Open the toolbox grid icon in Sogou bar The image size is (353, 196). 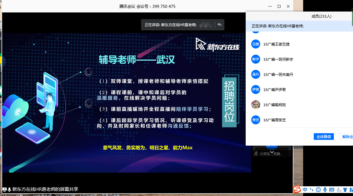(351, 190)
